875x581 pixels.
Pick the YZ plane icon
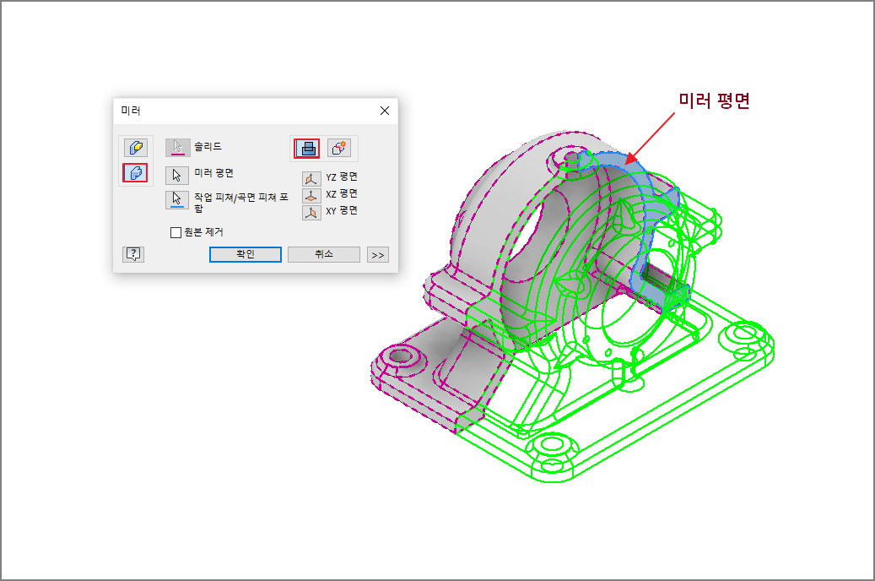click(x=311, y=179)
